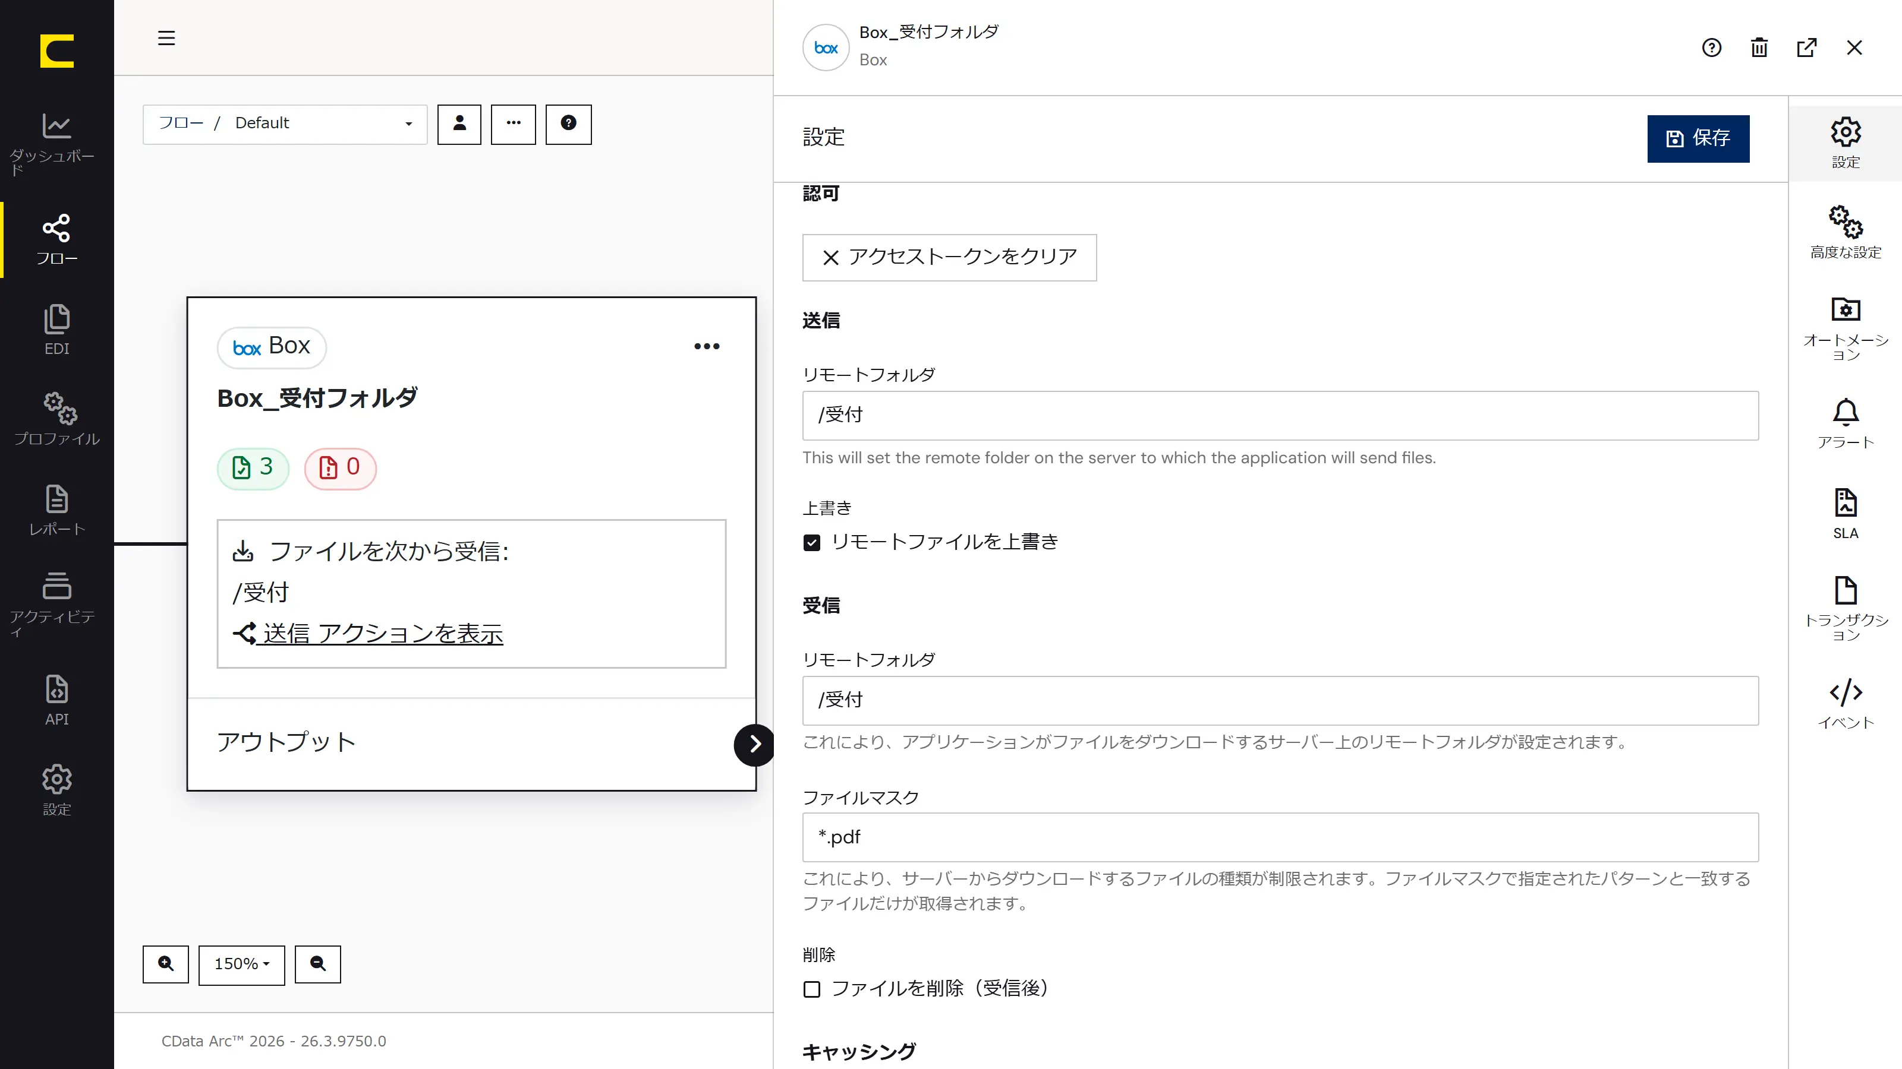Switch to the イベント tab
This screenshot has width=1902, height=1069.
[x=1845, y=704]
